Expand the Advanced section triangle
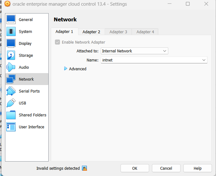216x176 pixels. click(x=66, y=68)
